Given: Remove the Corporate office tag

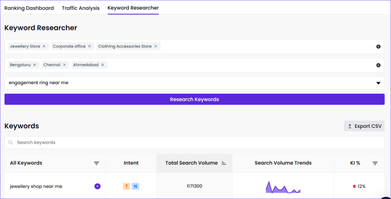Looking at the screenshot, I should coord(89,46).
